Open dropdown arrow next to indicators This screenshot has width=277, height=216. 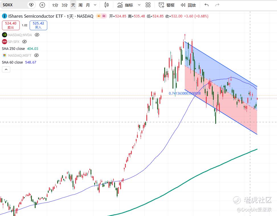coord(139,5)
